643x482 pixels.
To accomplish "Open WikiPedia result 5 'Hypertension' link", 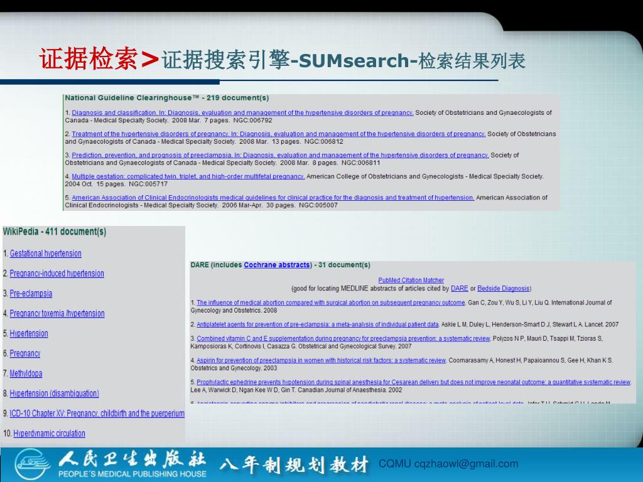I will tap(29, 334).
